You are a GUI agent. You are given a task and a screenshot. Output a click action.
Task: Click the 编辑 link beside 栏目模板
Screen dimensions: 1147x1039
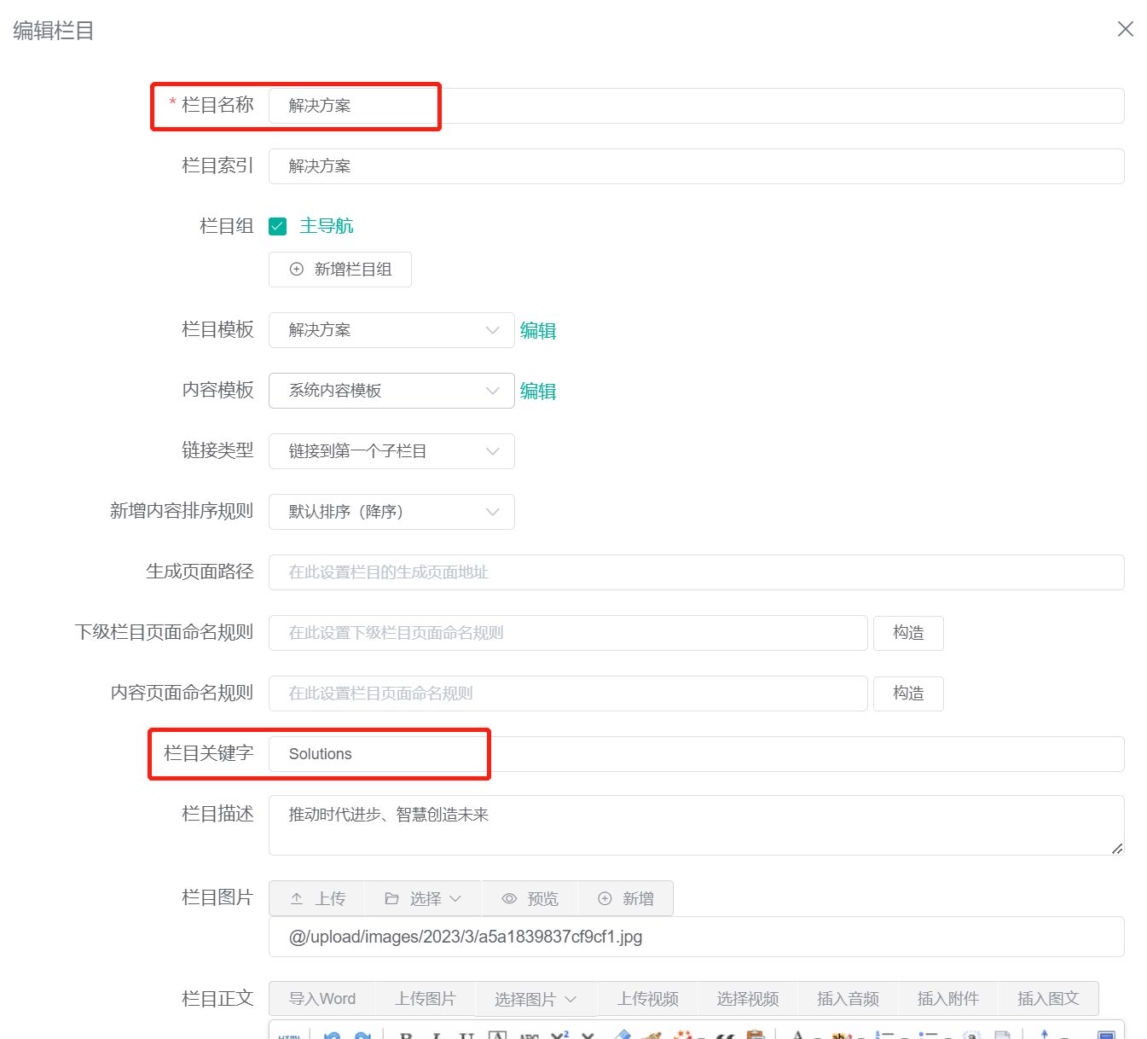point(538,330)
